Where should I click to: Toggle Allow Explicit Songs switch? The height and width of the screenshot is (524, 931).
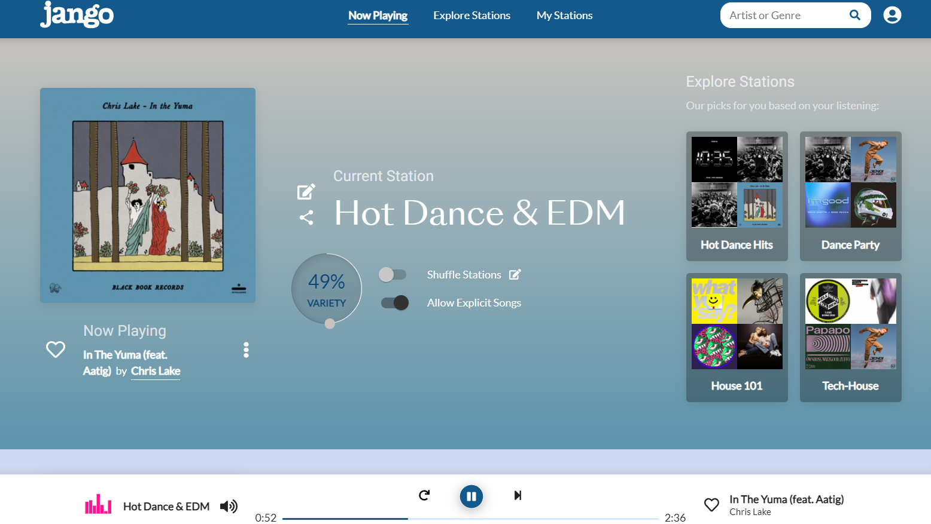395,303
